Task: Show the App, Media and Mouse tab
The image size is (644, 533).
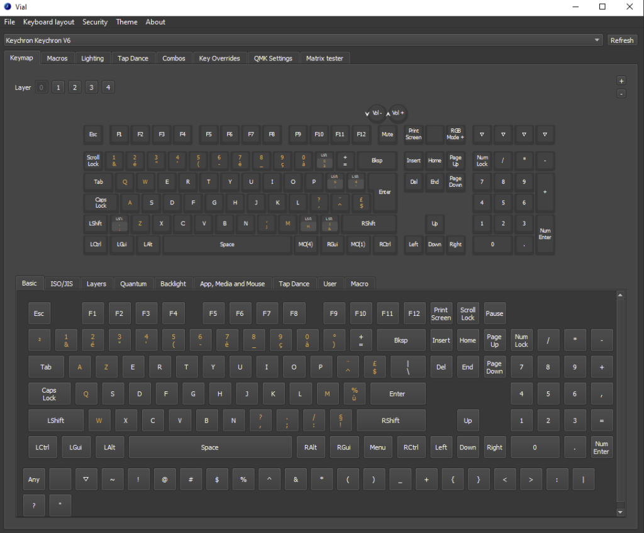Action: [233, 284]
